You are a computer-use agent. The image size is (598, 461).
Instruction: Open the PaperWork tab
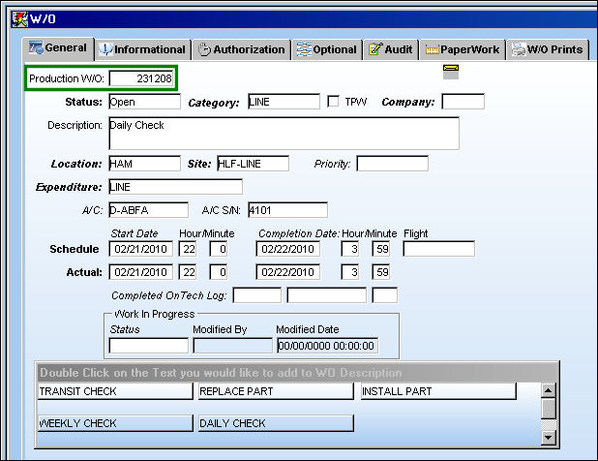(463, 49)
